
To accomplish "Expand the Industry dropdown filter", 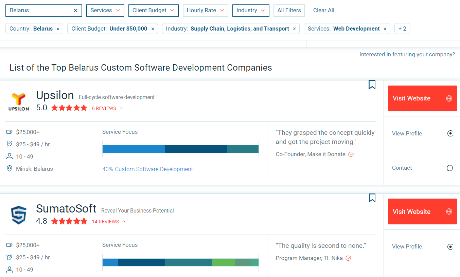I will pyautogui.click(x=251, y=11).
